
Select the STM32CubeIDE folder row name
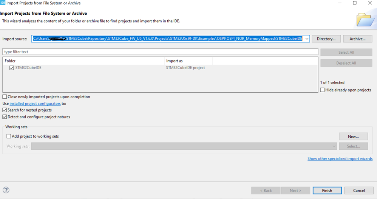[x=28, y=68]
